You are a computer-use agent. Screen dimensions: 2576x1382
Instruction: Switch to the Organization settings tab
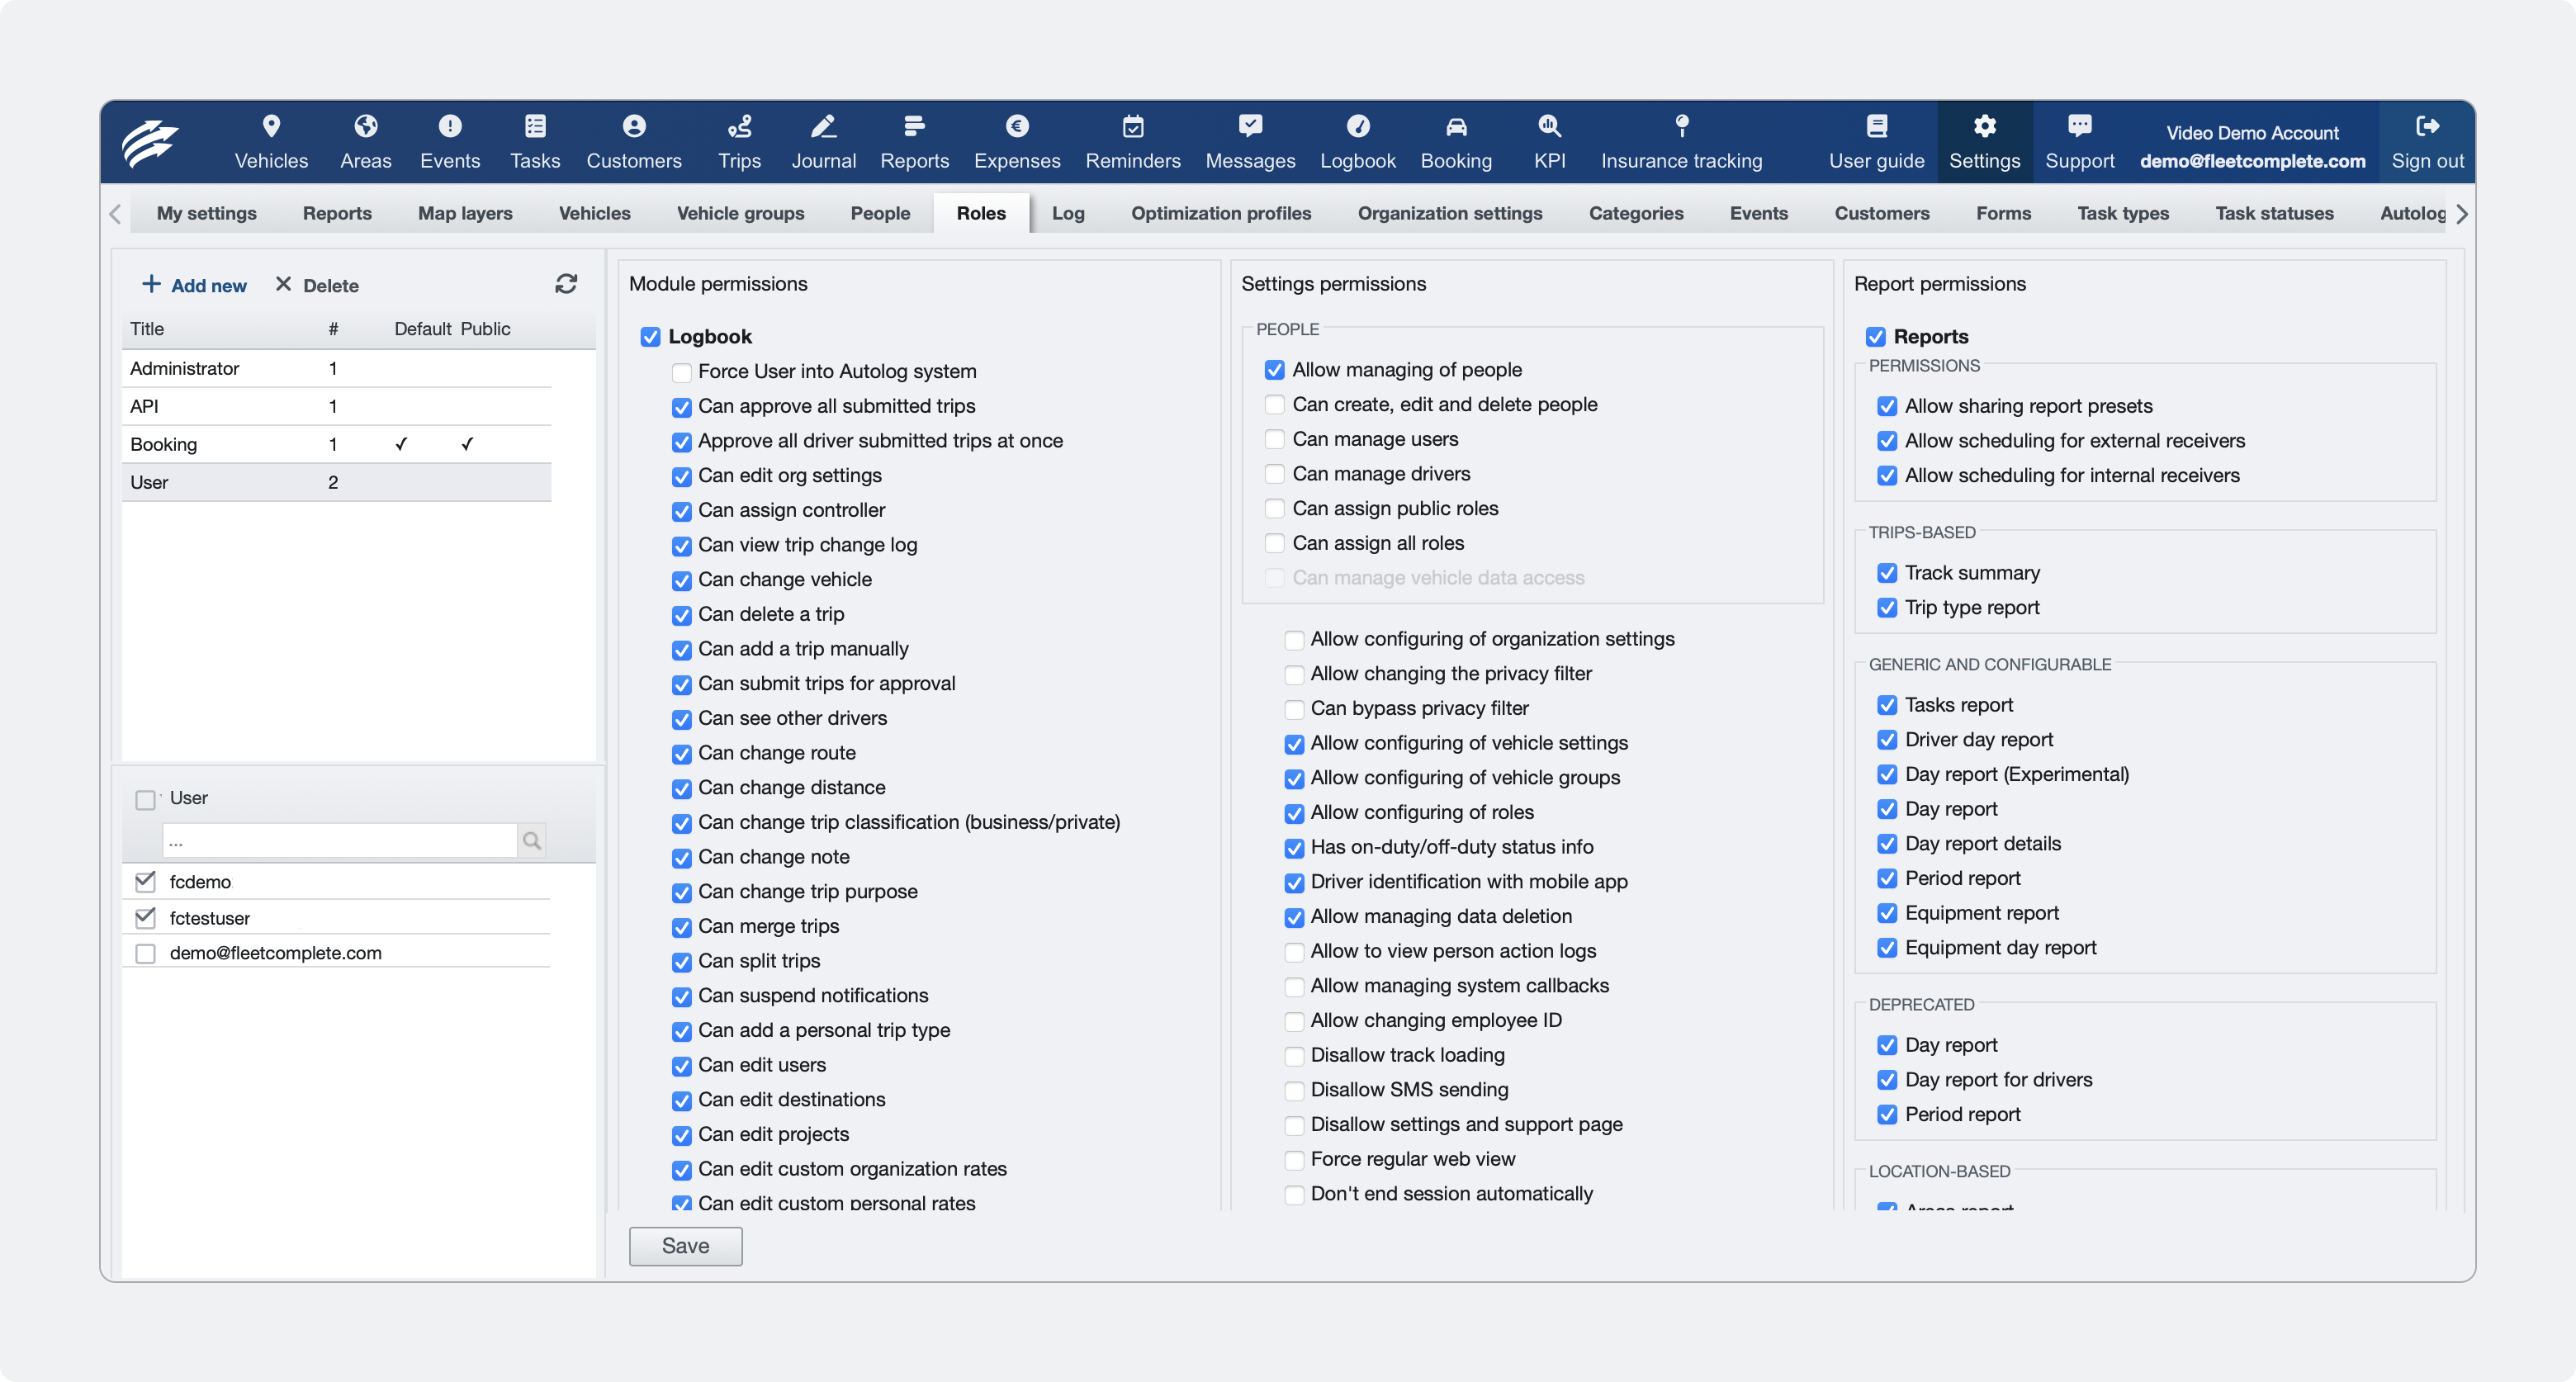[x=1450, y=213]
